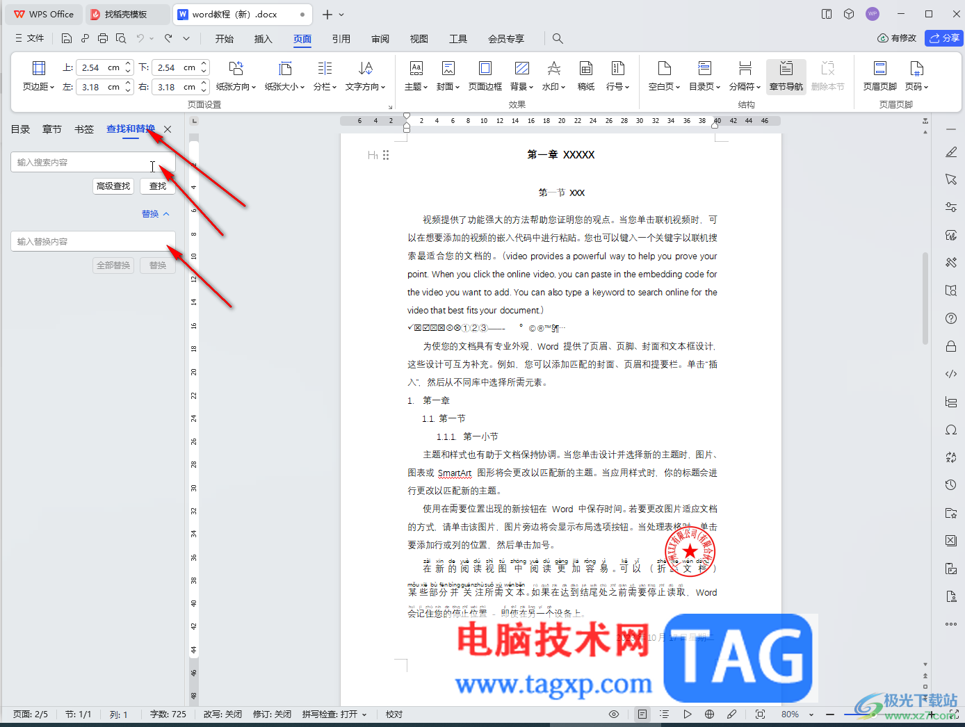Viewport: 965px width, 727px height.
Task: Toggle 修订 track changes in status bar
Action: (x=272, y=714)
